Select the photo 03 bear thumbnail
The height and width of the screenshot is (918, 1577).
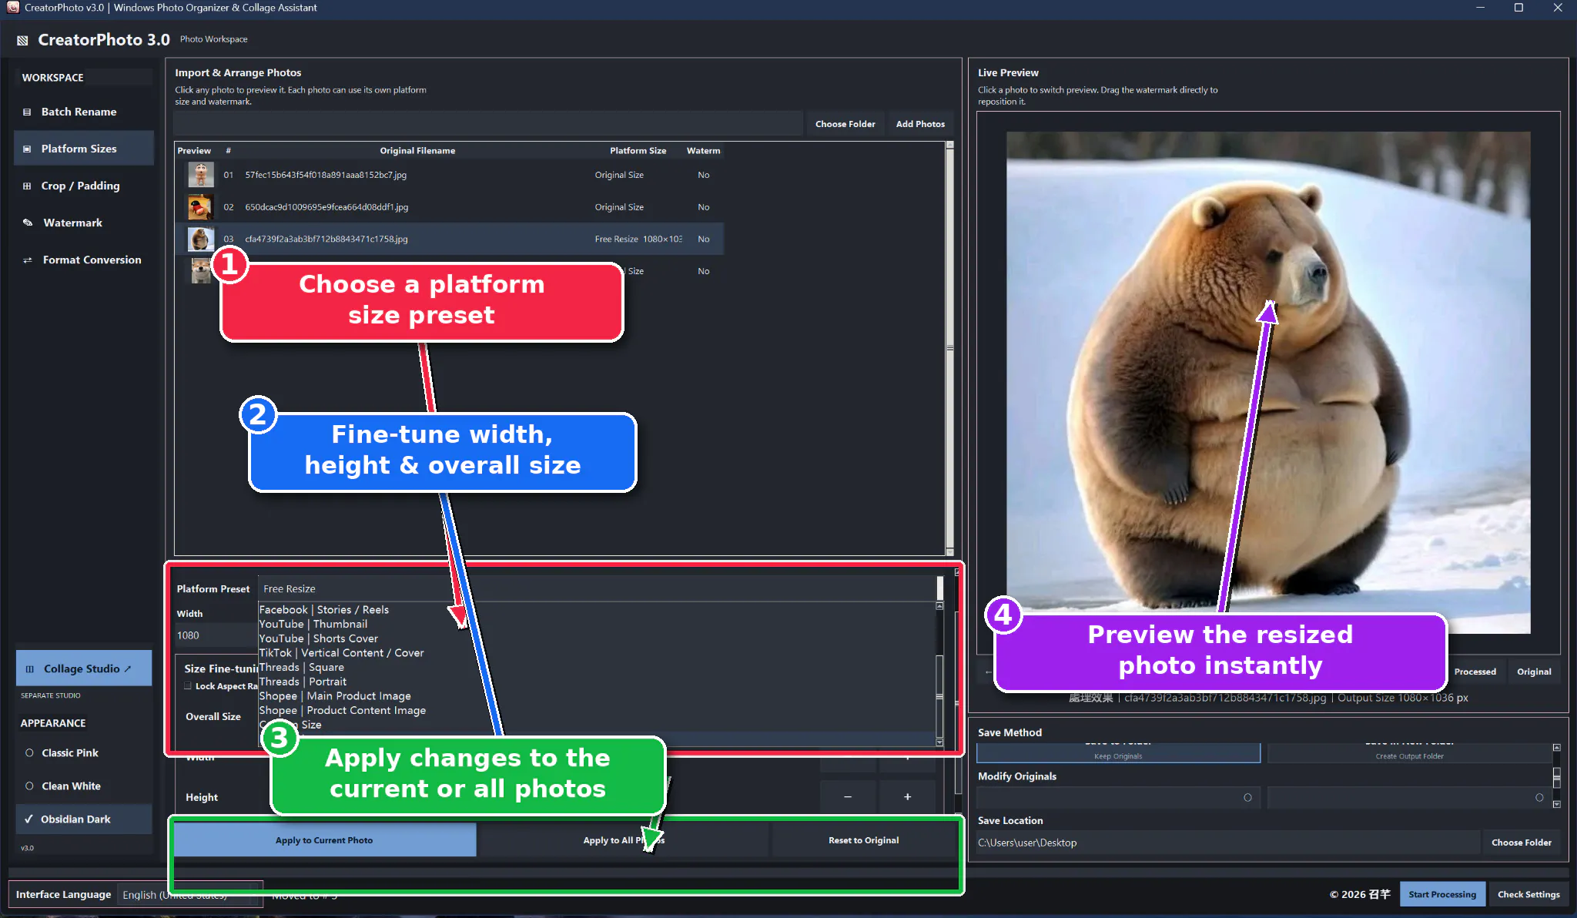point(201,239)
